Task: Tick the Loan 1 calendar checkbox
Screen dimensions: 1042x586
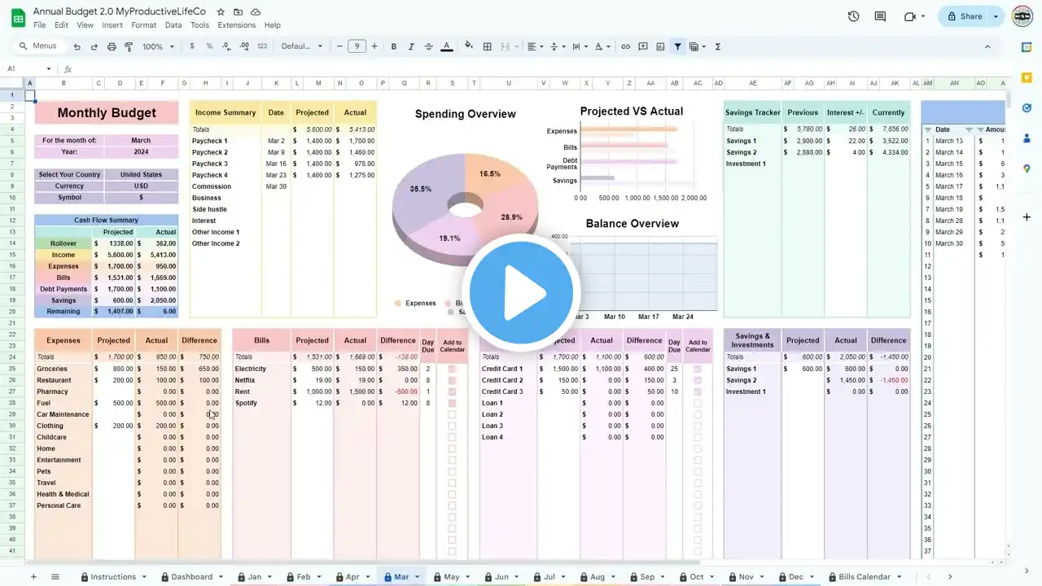Action: 698,403
